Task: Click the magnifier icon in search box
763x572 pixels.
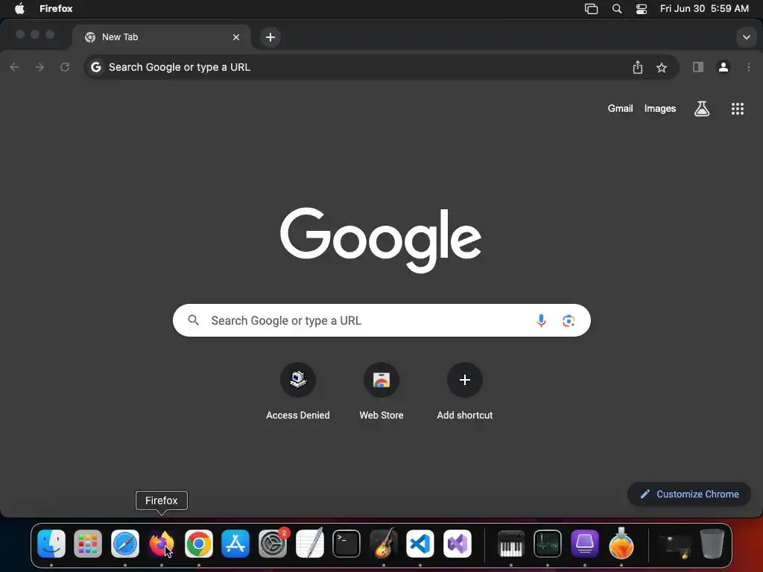Action: point(193,320)
